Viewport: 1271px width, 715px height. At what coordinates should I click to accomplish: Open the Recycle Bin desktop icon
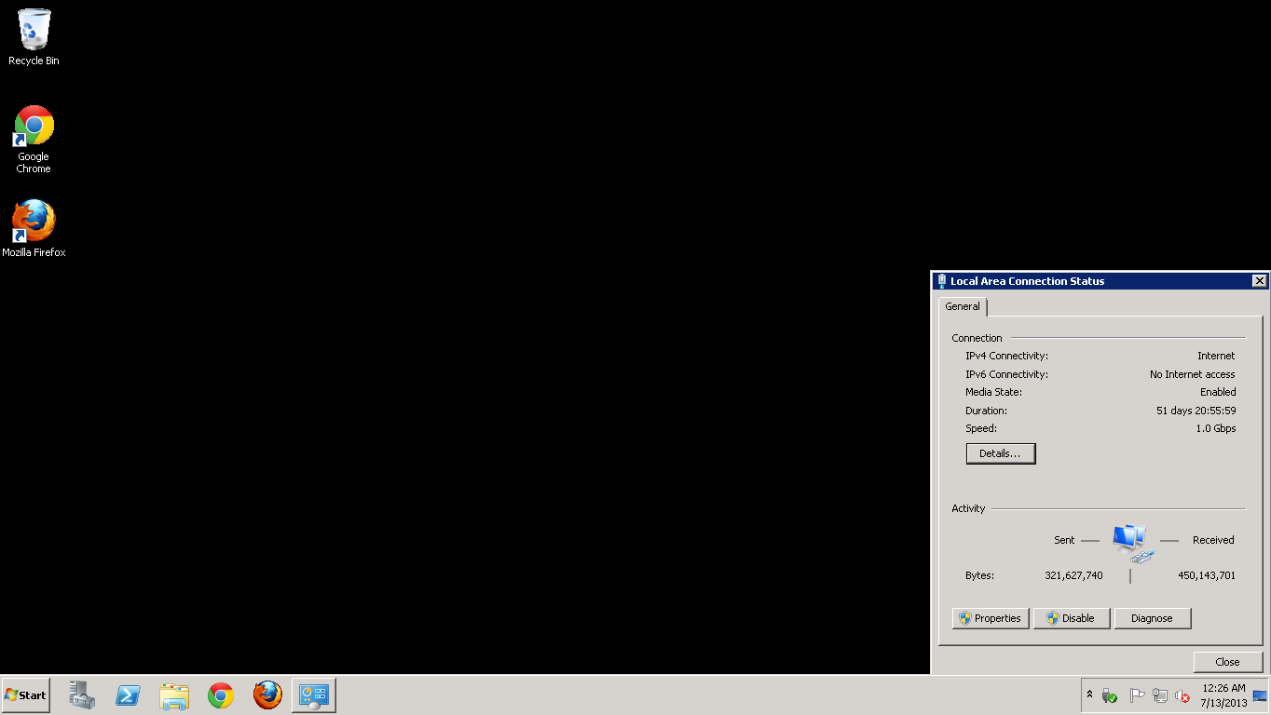click(34, 37)
